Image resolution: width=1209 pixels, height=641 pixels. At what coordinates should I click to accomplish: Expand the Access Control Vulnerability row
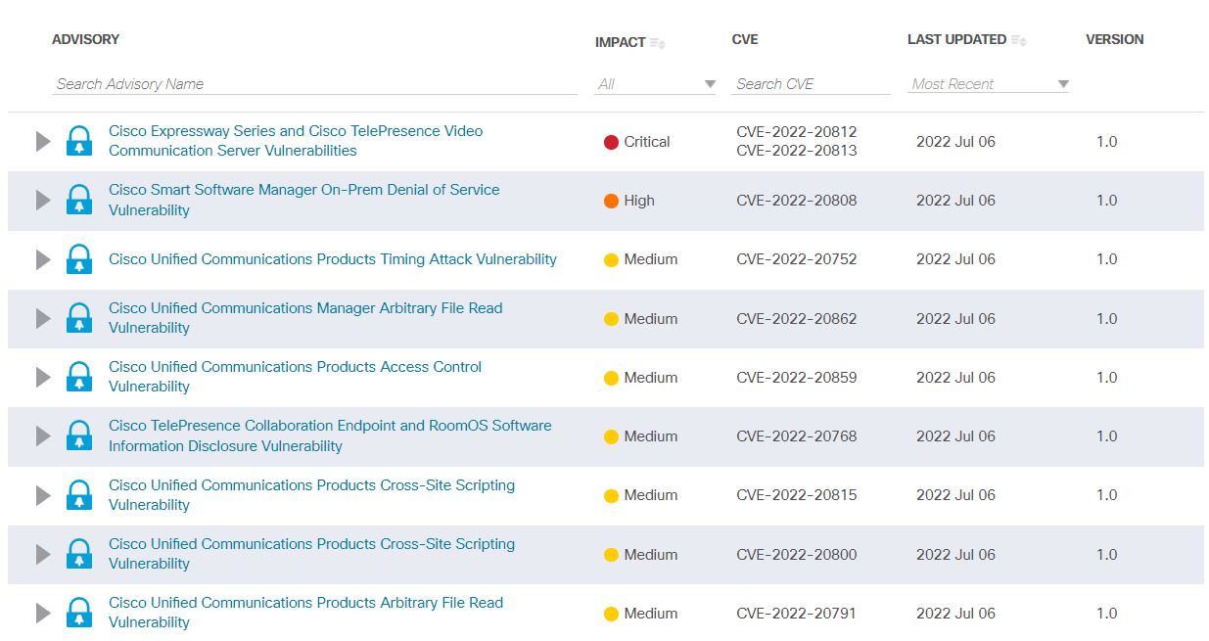42,377
